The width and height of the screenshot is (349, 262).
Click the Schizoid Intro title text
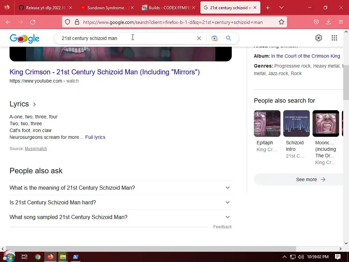[x=295, y=146]
